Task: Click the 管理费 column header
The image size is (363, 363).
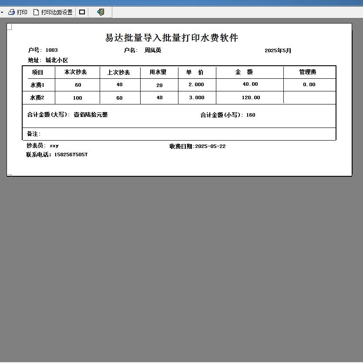Action: point(308,72)
